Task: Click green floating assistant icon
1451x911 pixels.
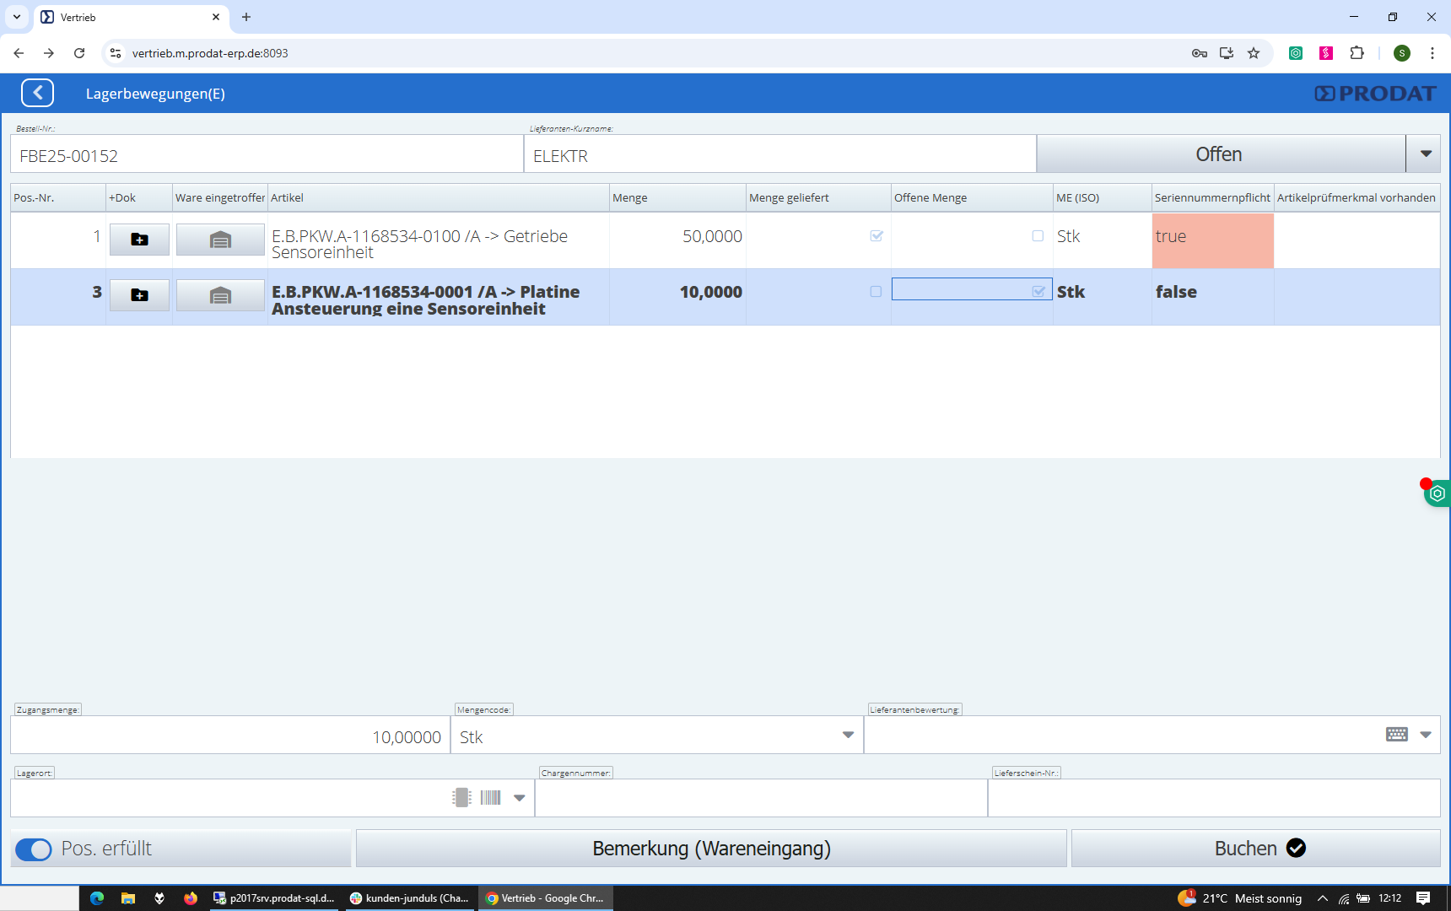Action: point(1438,493)
